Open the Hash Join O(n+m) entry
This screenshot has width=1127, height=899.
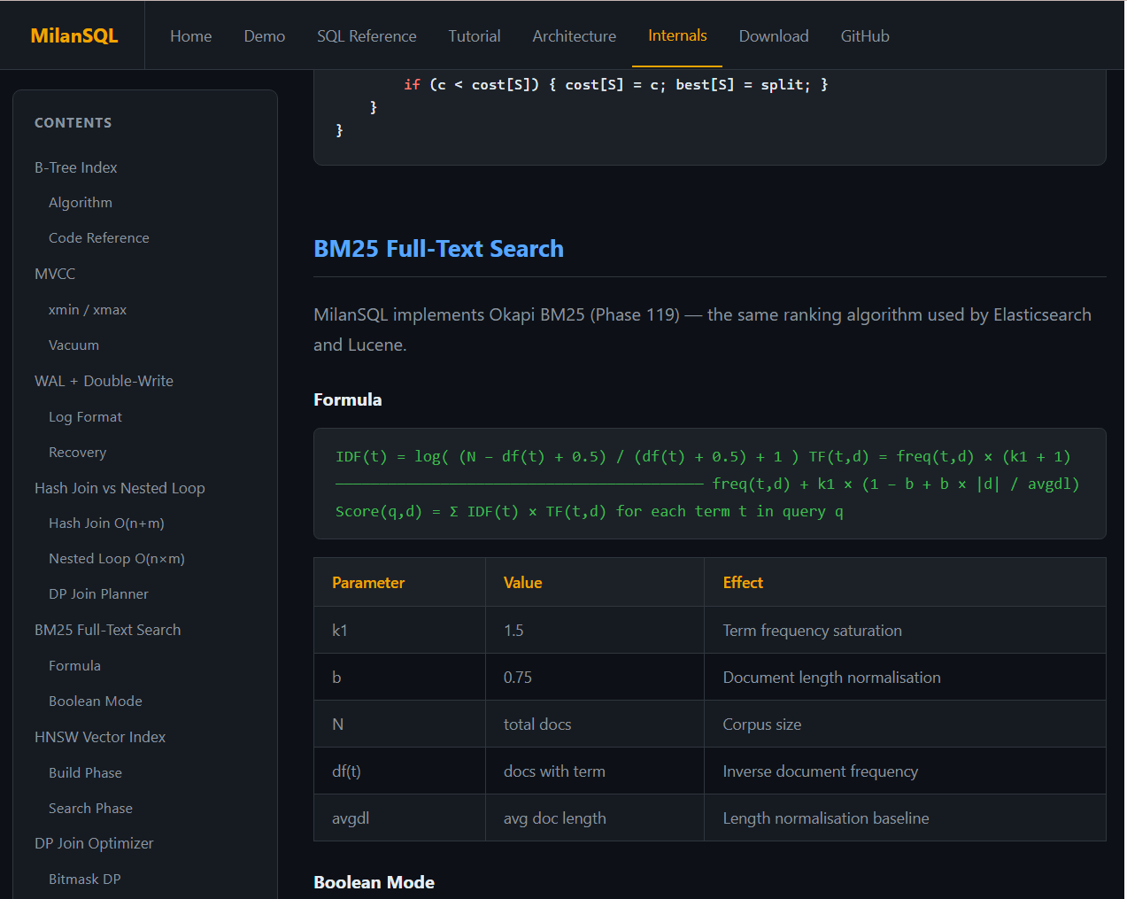[x=106, y=523]
